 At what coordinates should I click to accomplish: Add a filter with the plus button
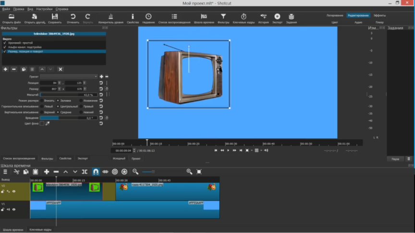(x=5, y=69)
